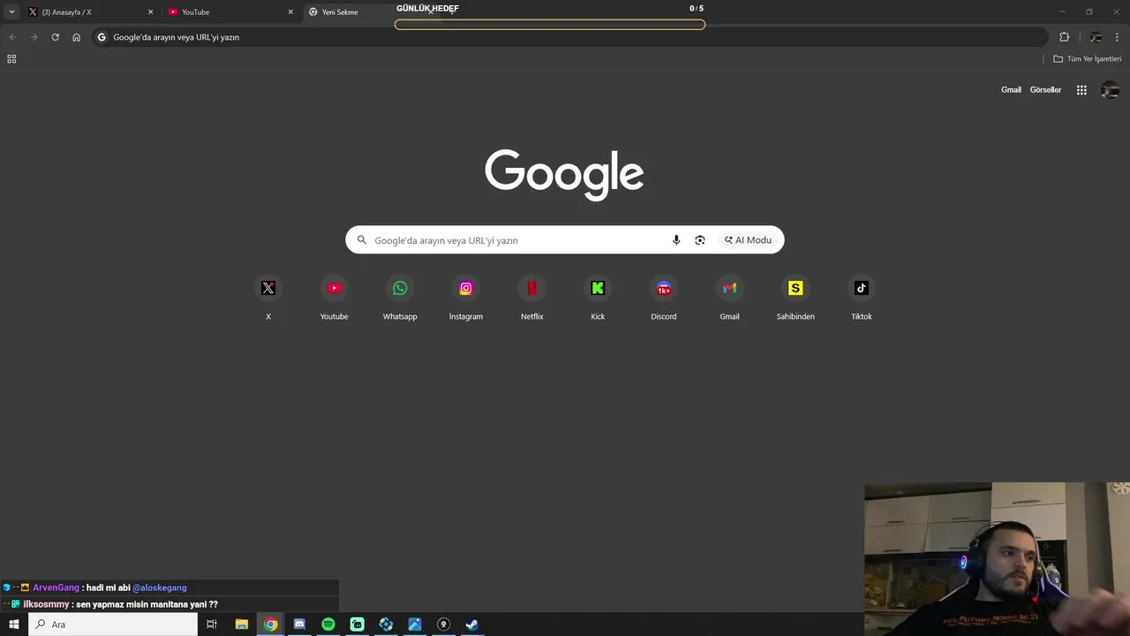Open File Explorer from the taskbar
Screen dimensions: 1130x636
point(241,625)
